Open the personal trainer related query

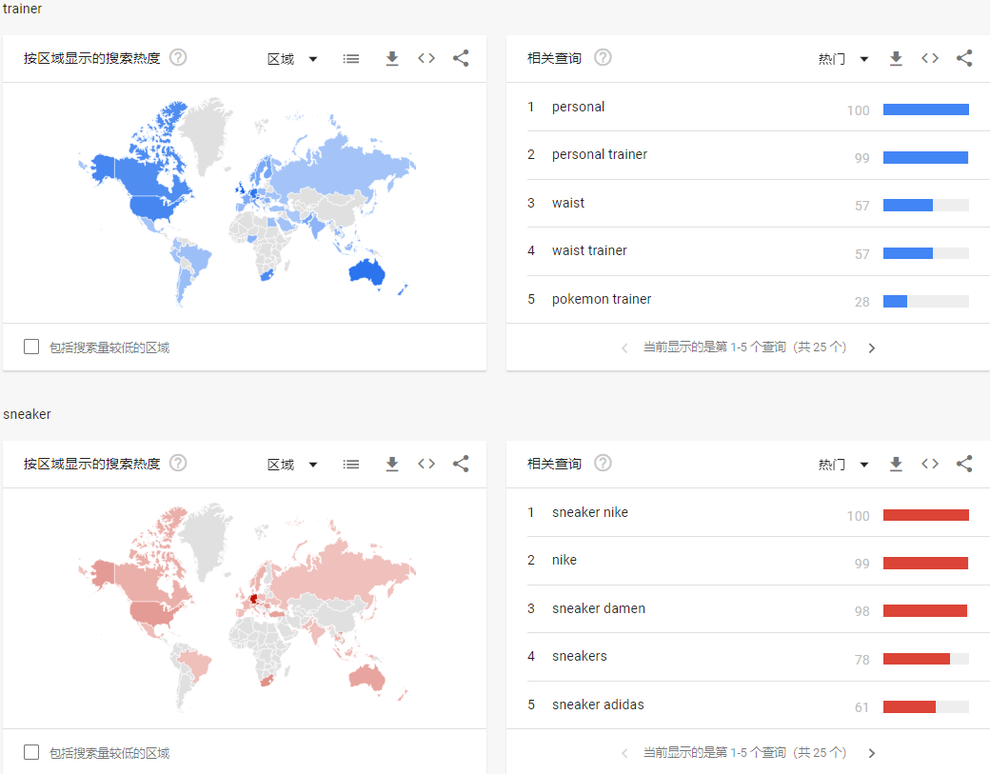(x=599, y=153)
